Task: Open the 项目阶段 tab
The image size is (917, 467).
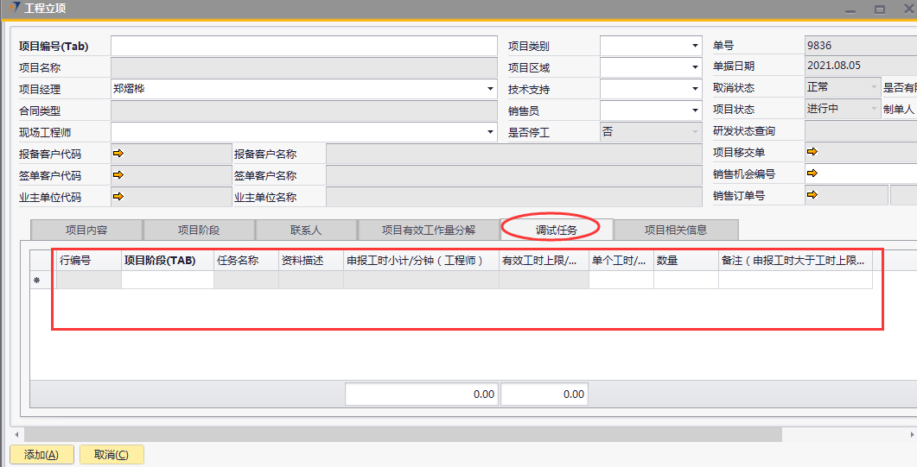Action: point(199,230)
